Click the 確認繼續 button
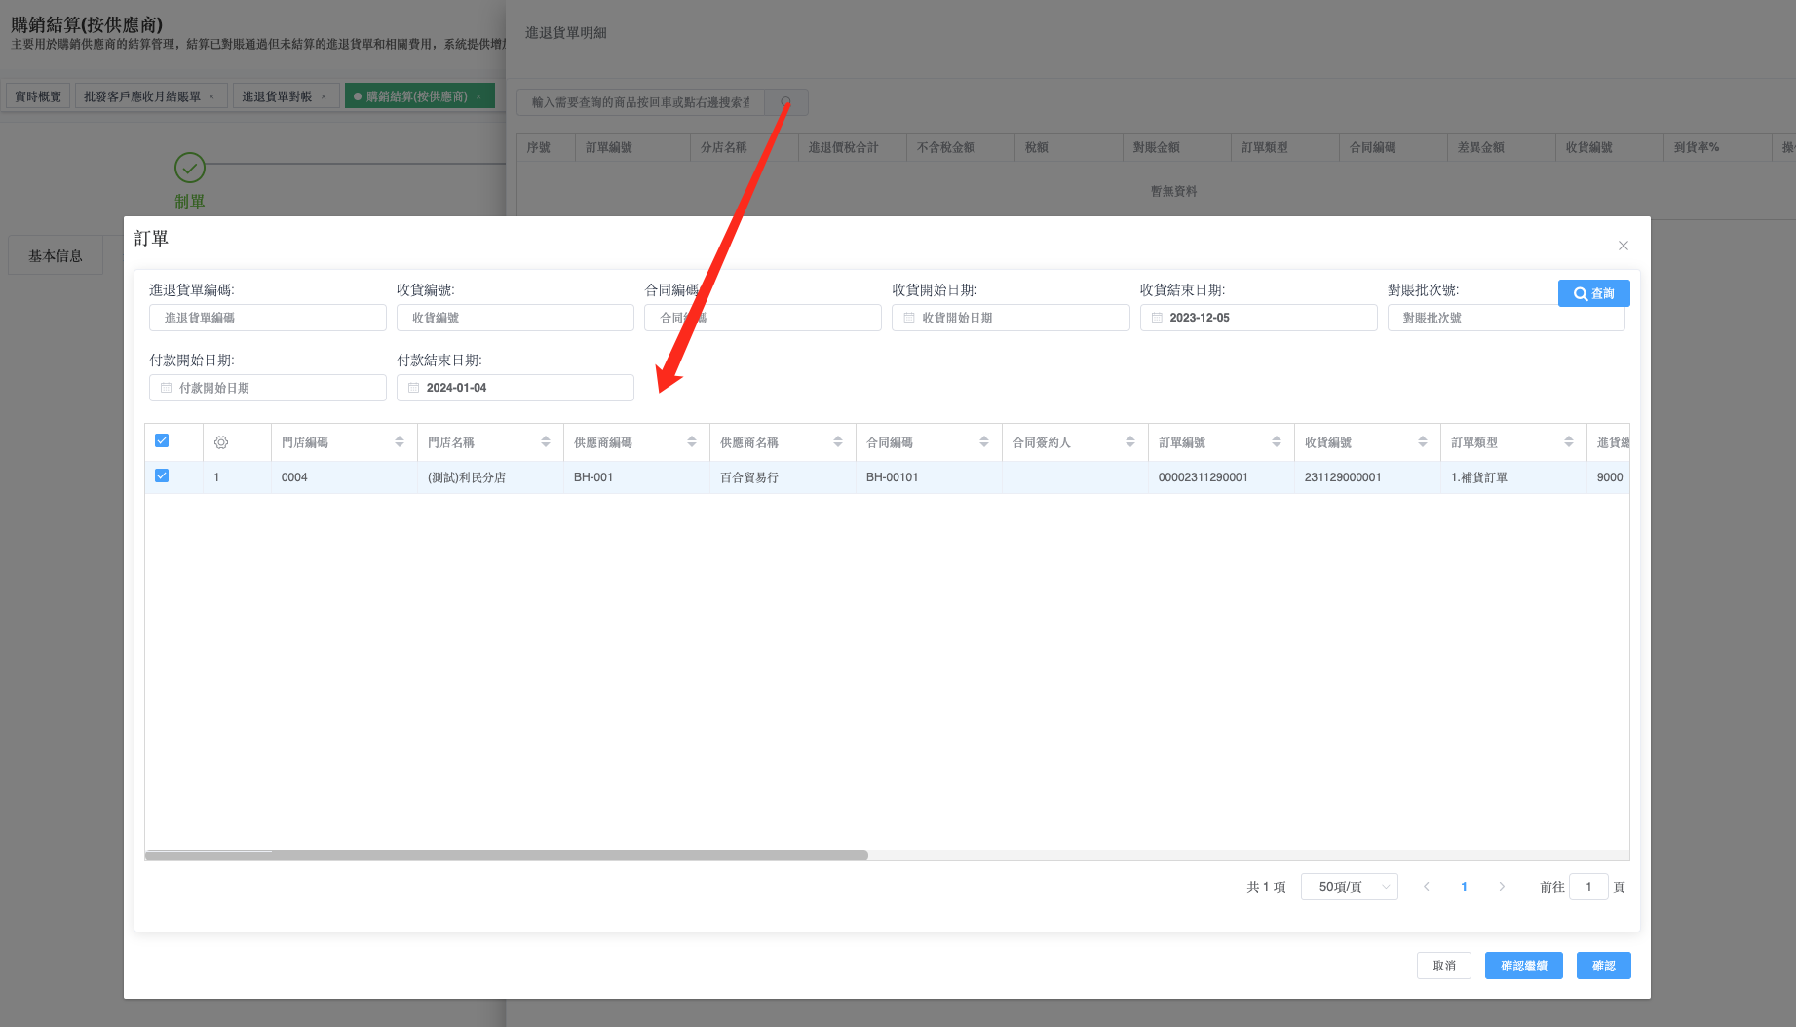Screen dimensions: 1796x1027 [x=1523, y=966]
